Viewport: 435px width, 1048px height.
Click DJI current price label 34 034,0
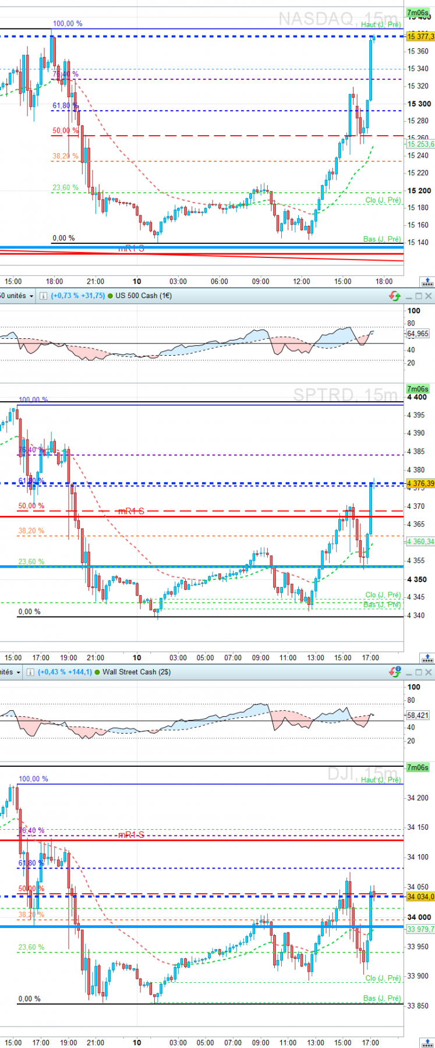[x=420, y=897]
